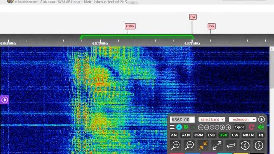This screenshot has height=154, width=274.
Task: Click the waterfall vertical scrollbar
Action: [272, 70]
